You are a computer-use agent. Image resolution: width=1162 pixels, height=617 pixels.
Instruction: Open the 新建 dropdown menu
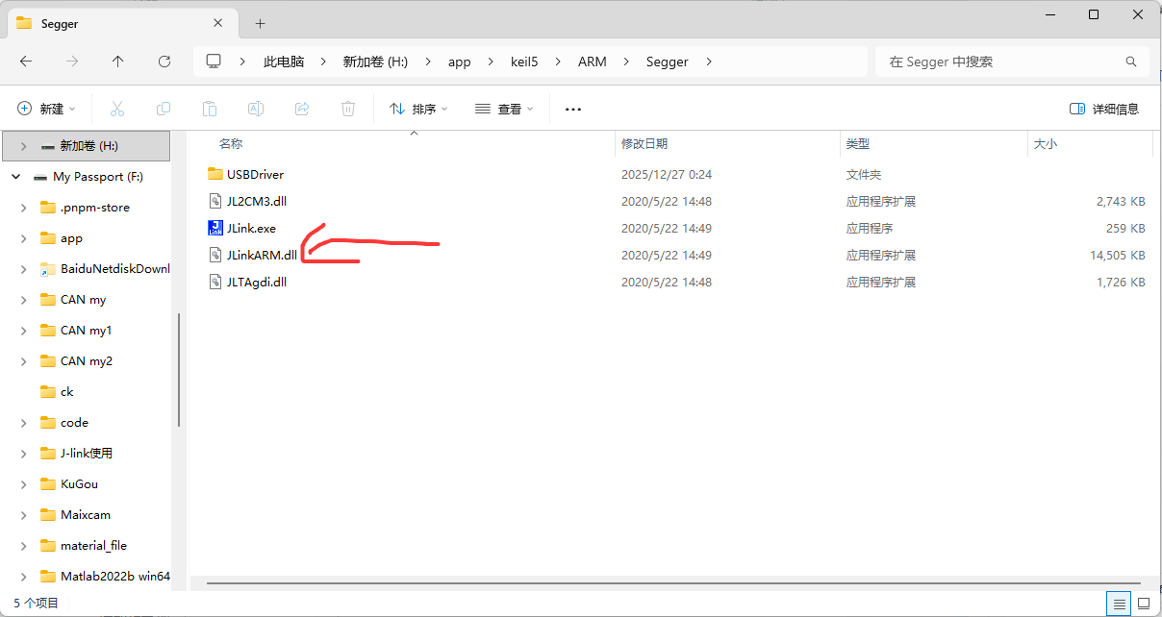click(46, 110)
